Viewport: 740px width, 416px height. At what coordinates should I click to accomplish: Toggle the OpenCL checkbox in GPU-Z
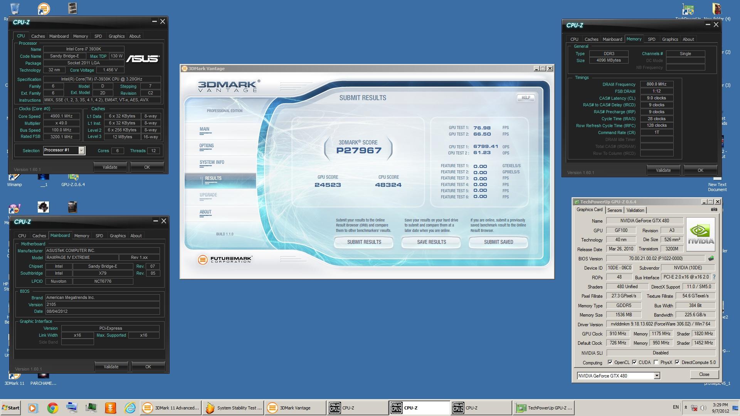tap(610, 362)
